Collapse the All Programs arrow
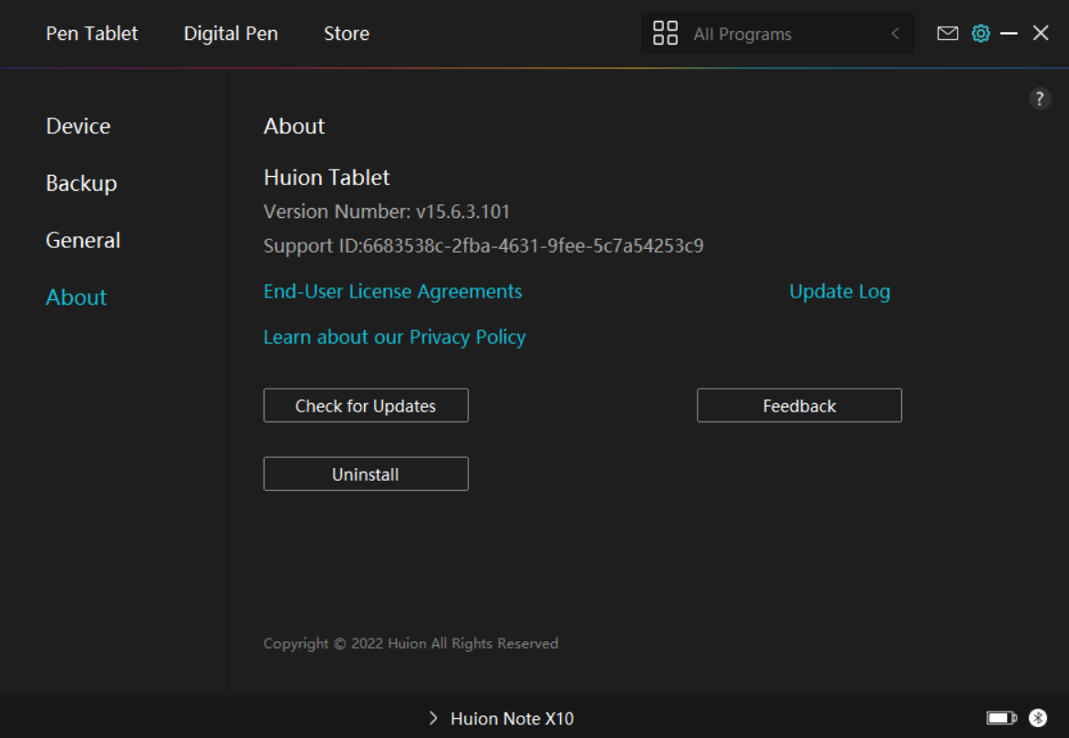 point(895,34)
